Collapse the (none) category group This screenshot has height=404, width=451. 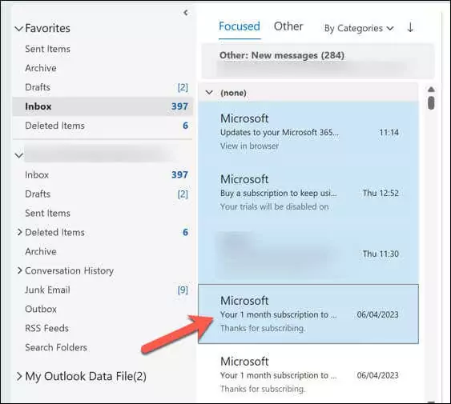coord(209,93)
